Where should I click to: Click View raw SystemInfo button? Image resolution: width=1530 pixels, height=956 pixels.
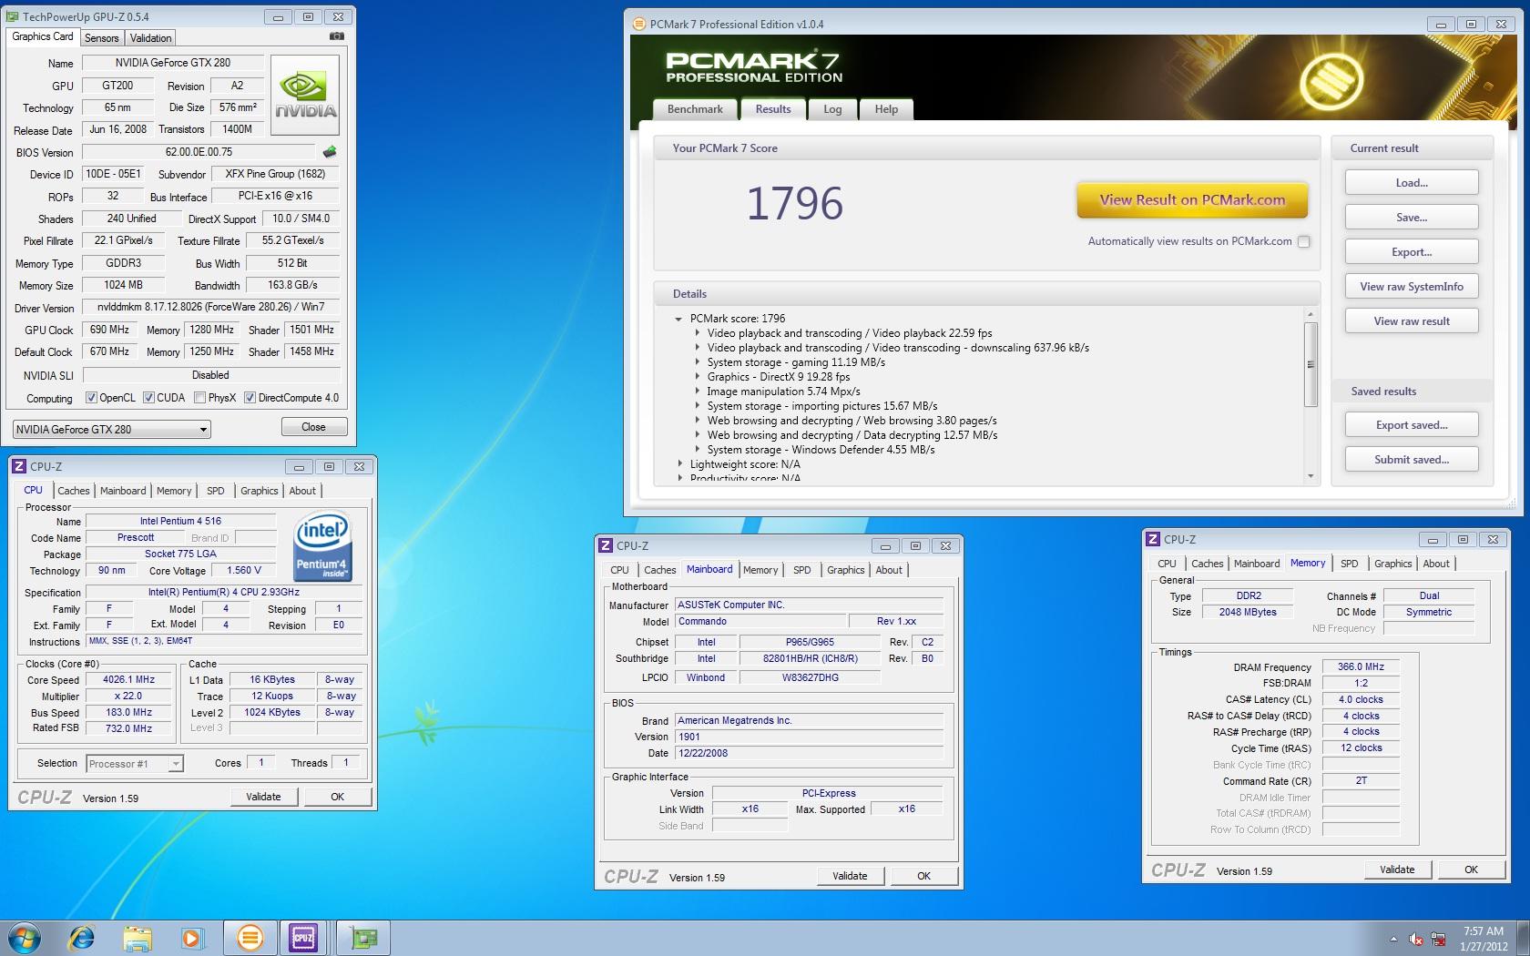coord(1412,287)
